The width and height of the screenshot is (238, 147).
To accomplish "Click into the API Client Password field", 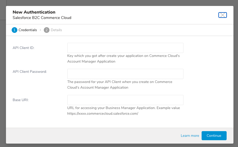I will [125, 74].
